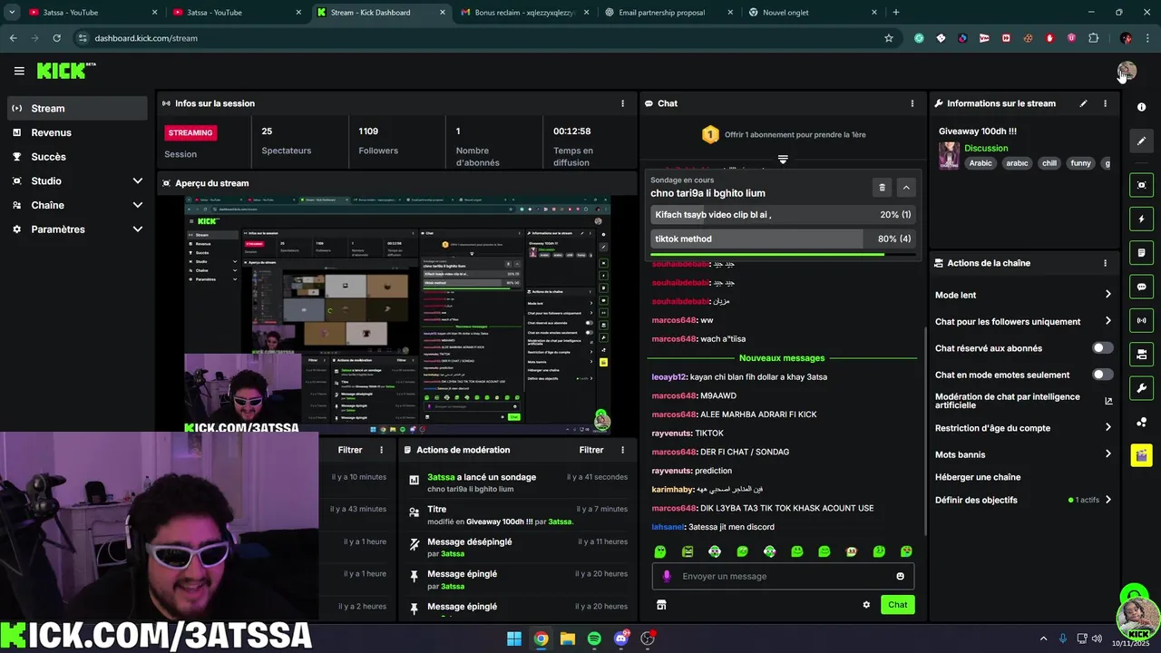This screenshot has height=653, width=1161.
Task: Open Chat pour les followers uniquement arrow
Action: pos(1107,321)
